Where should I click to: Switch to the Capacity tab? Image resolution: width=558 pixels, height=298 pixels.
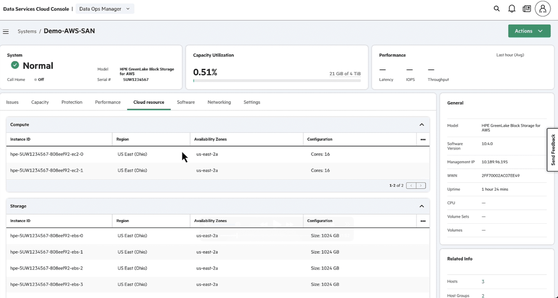40,102
